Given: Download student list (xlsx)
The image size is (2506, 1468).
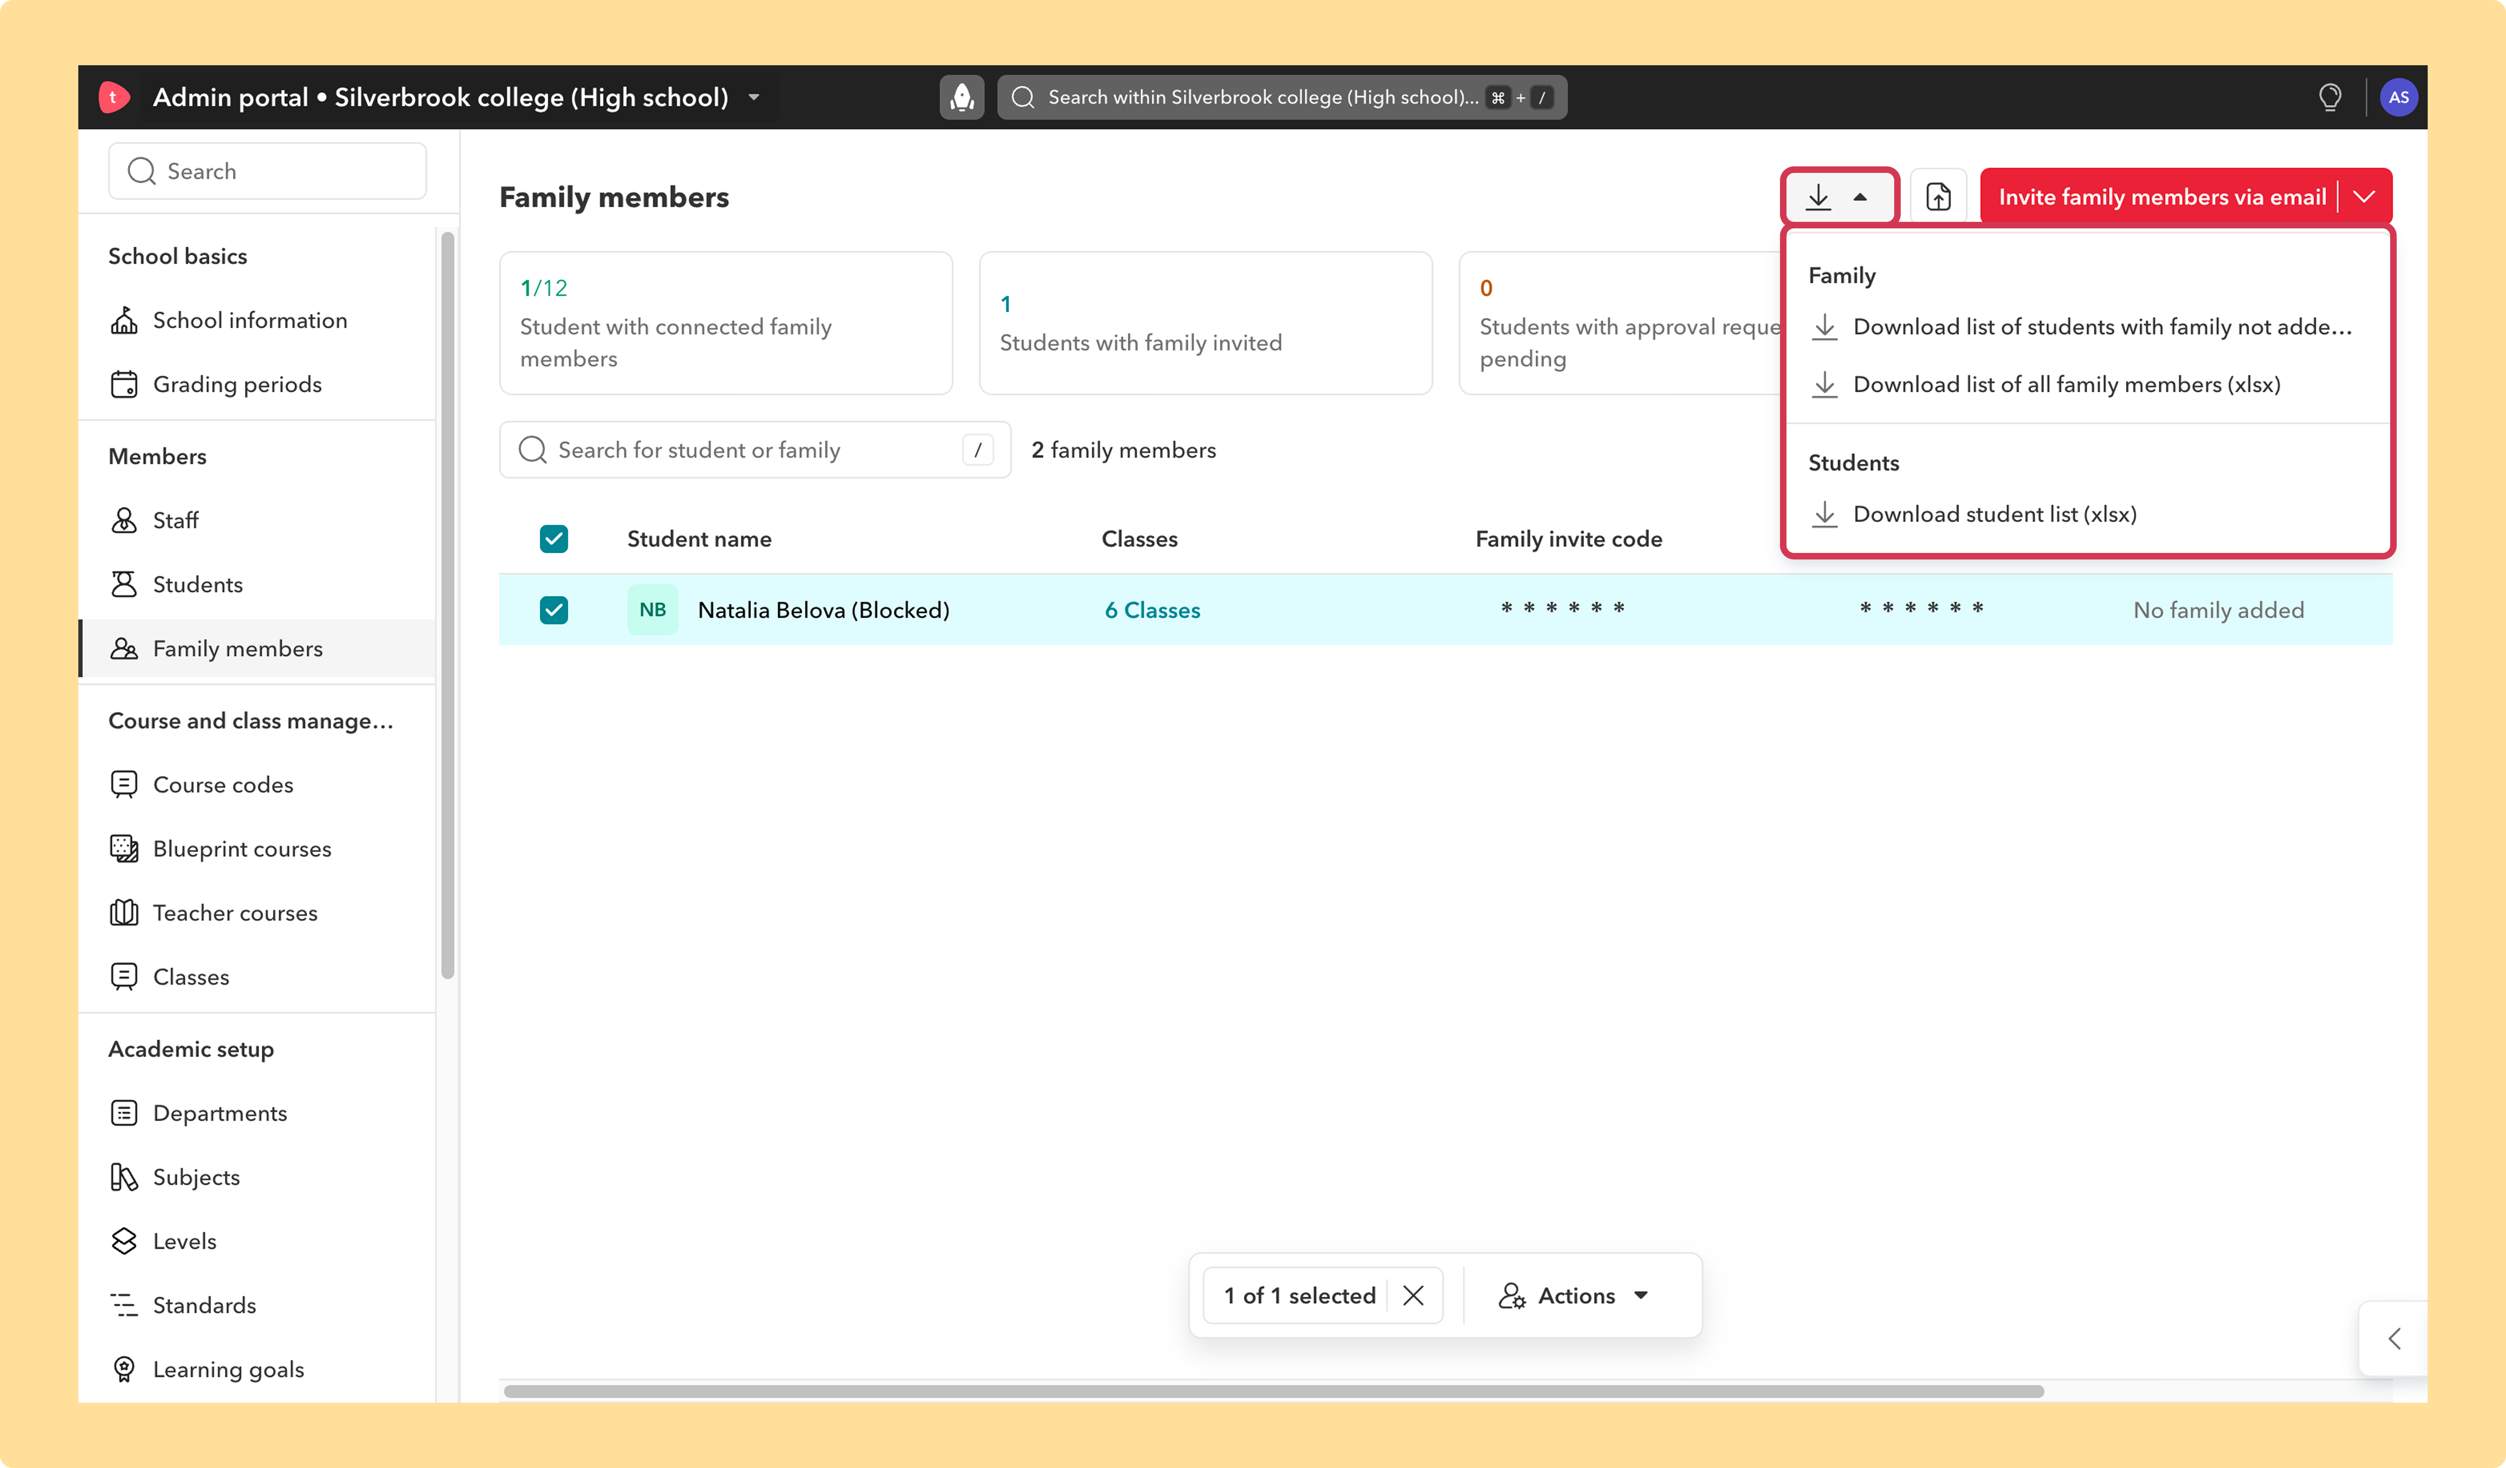Looking at the screenshot, I should tap(2088, 515).
